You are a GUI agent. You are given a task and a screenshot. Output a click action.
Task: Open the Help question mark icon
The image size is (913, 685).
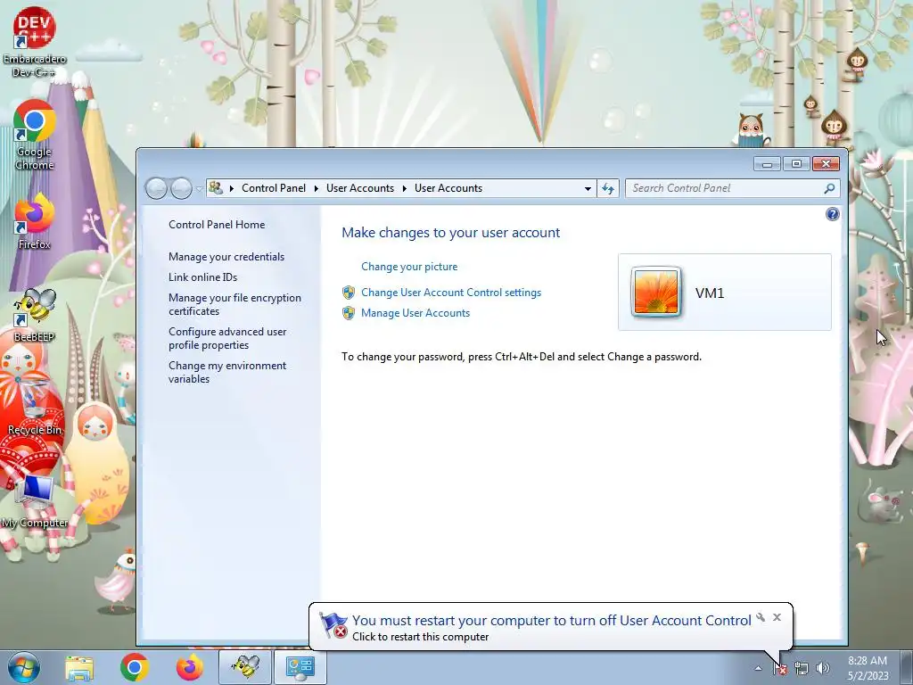click(x=833, y=214)
